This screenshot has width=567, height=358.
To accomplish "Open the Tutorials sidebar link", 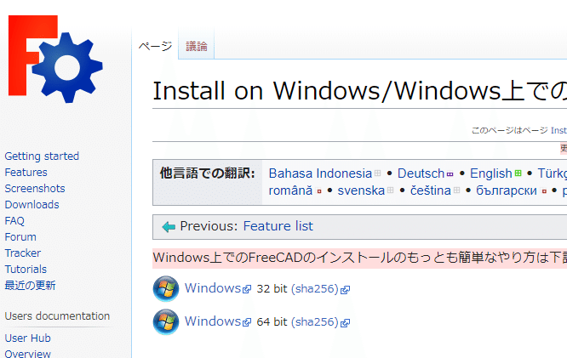I will pyautogui.click(x=26, y=270).
